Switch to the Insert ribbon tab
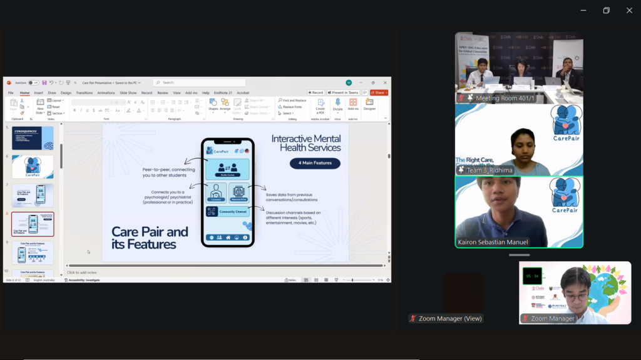This screenshot has width=641, height=360. 38,92
